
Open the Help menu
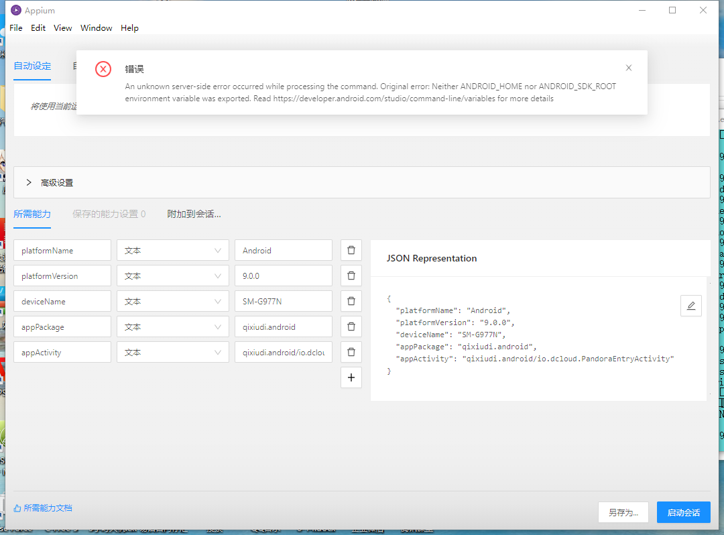point(130,27)
